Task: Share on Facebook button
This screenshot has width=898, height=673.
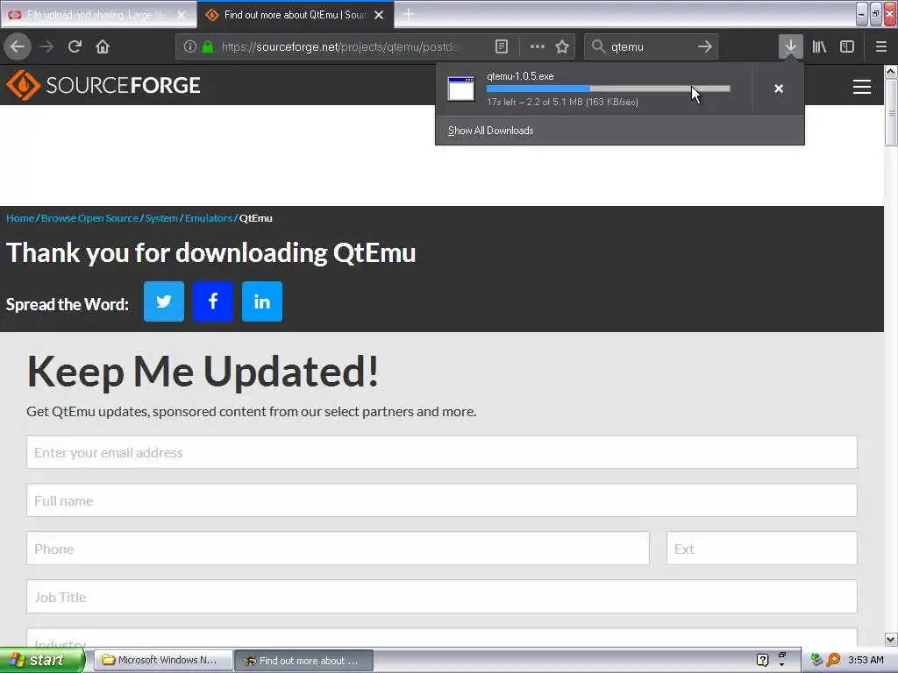Action: [213, 301]
